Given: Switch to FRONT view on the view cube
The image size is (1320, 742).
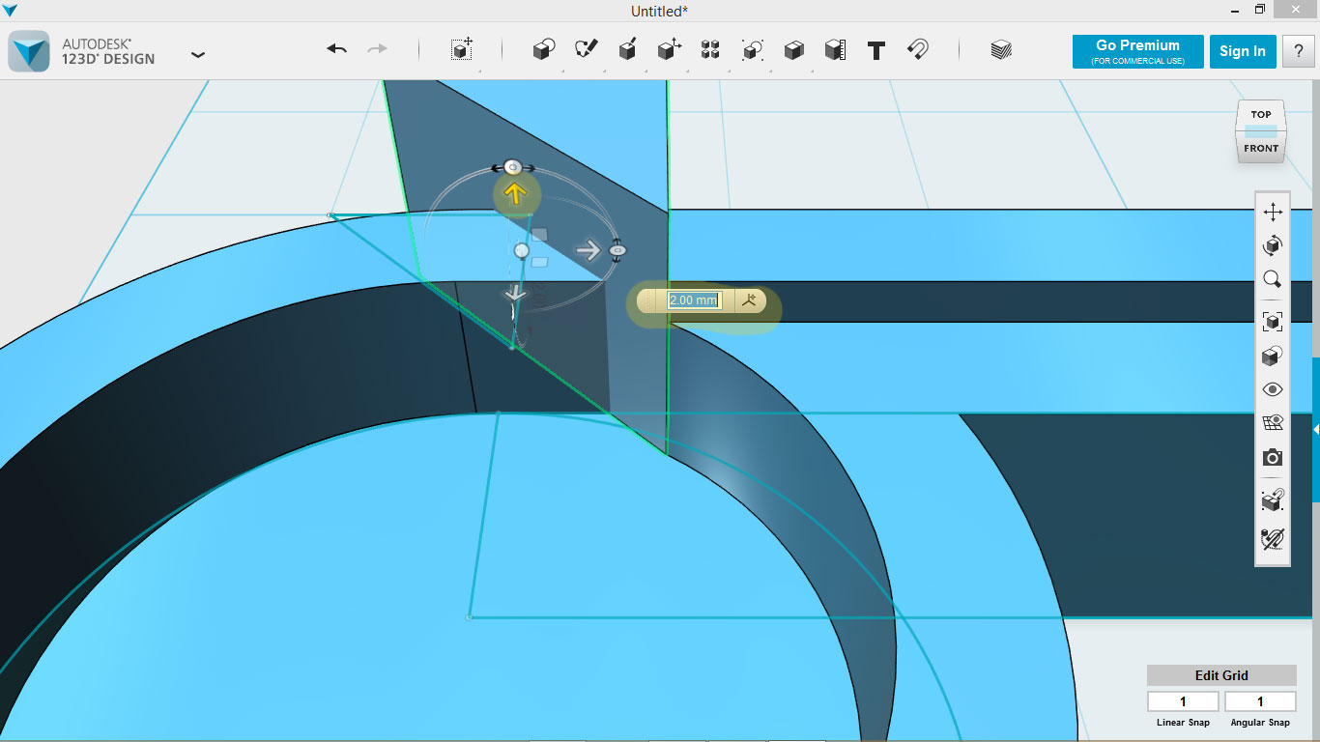Looking at the screenshot, I should coord(1260,148).
